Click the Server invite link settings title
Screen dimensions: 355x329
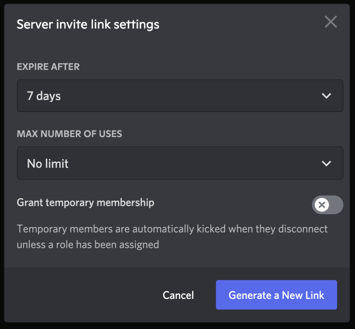click(88, 24)
